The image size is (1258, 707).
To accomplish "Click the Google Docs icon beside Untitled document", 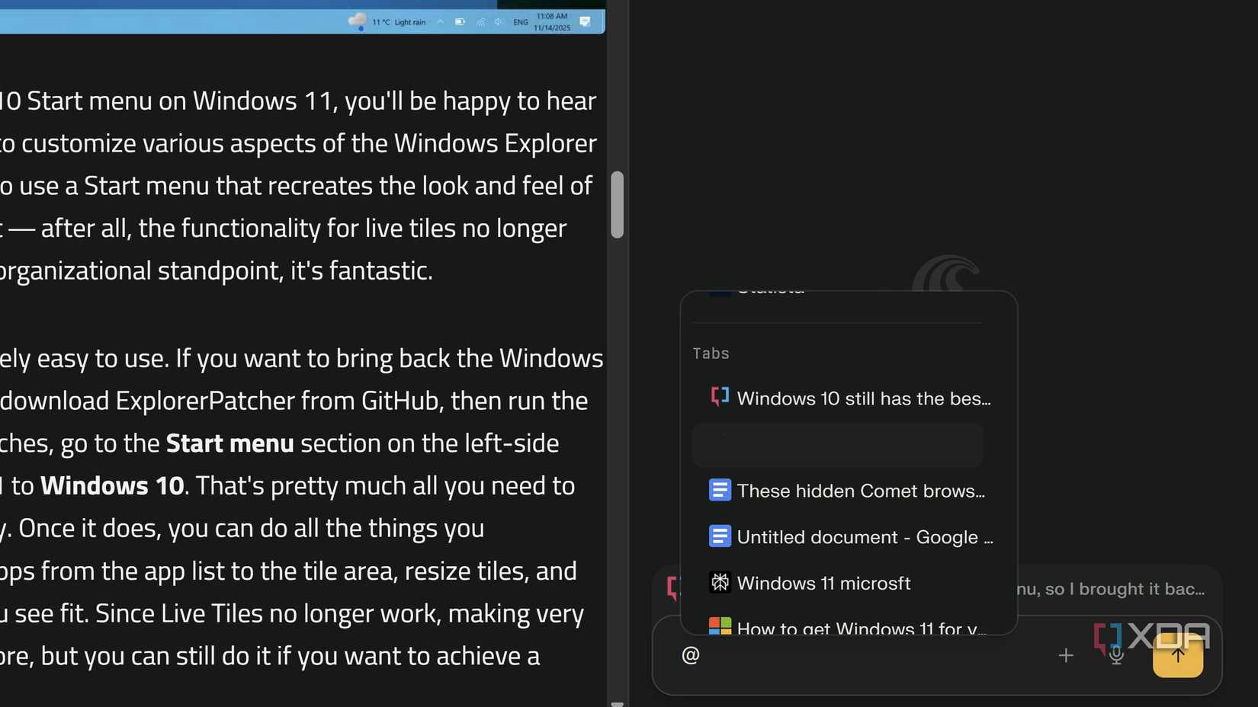I will [720, 536].
